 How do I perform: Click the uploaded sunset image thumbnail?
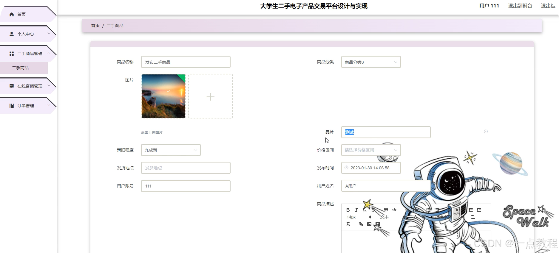[x=163, y=96]
